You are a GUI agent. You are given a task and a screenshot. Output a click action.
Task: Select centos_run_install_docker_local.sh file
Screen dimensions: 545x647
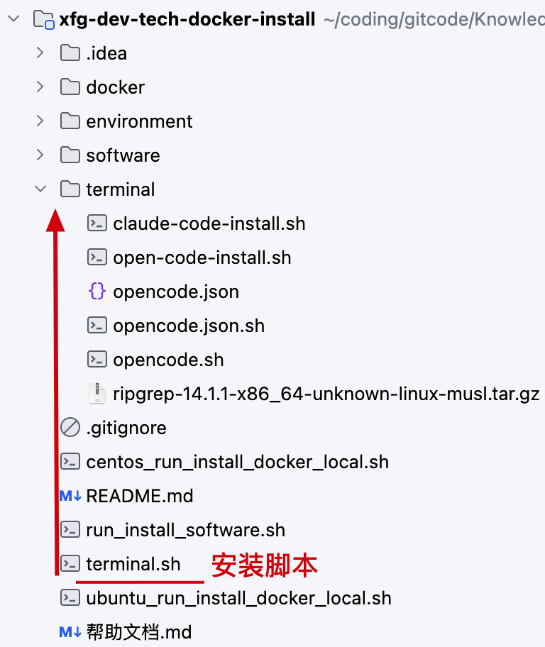pos(237,462)
